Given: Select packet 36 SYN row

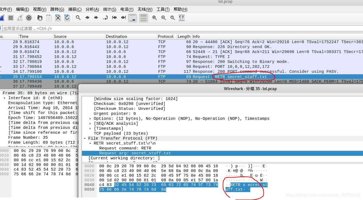Looking at the screenshot, I should click(182, 81).
